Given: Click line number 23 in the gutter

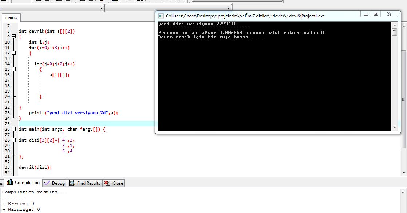Looking at the screenshot, I should 7,113.
